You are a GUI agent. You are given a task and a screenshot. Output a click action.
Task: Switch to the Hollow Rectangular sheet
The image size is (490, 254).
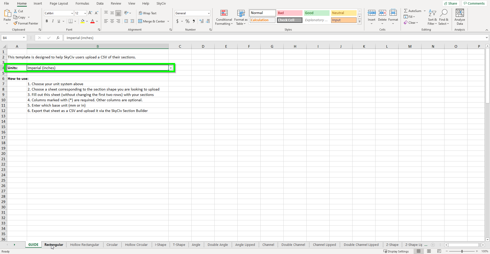(85, 245)
